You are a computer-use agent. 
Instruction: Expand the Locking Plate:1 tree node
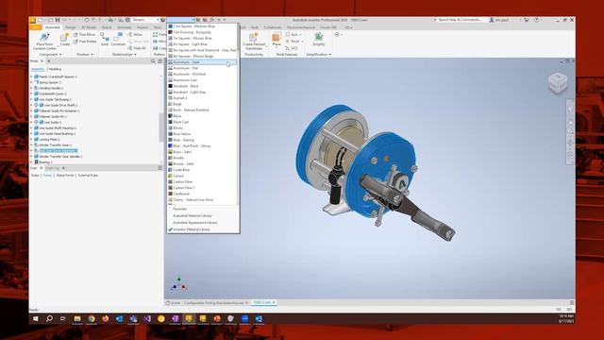31,139
